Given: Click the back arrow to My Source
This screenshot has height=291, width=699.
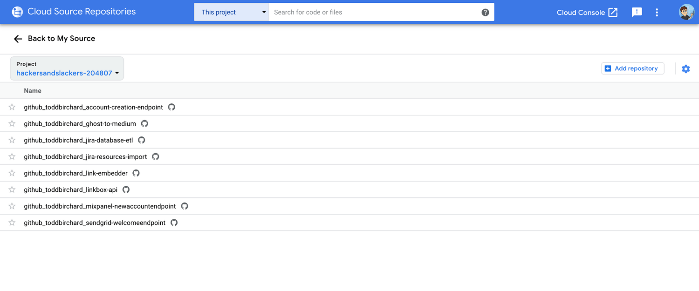Looking at the screenshot, I should (x=18, y=39).
